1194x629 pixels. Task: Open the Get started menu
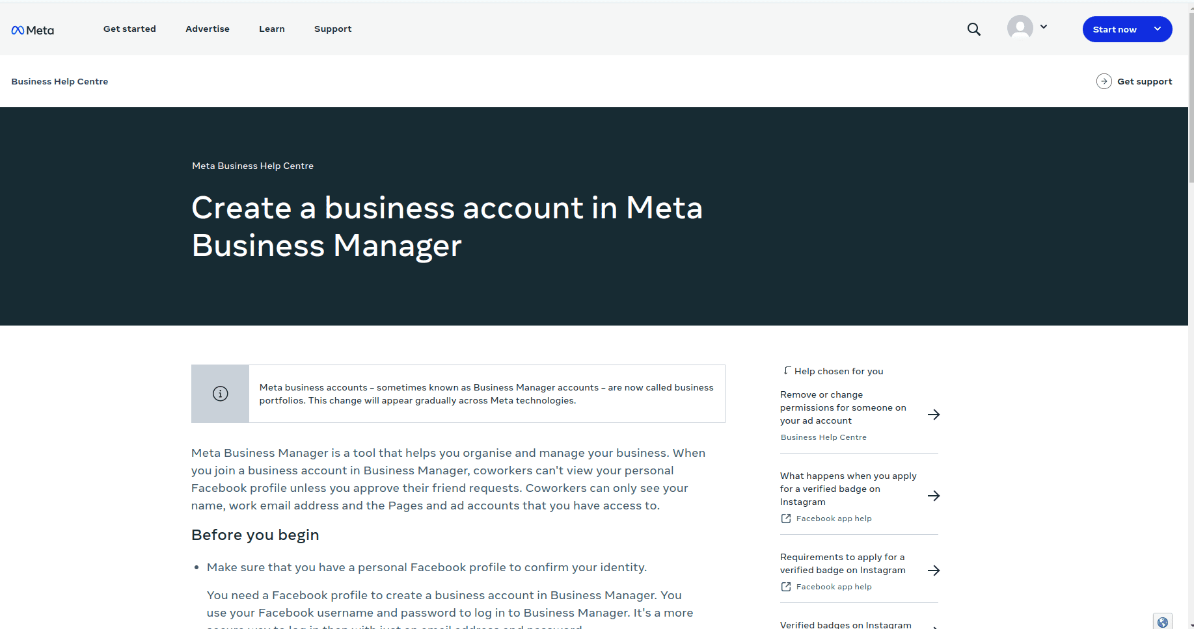point(129,29)
